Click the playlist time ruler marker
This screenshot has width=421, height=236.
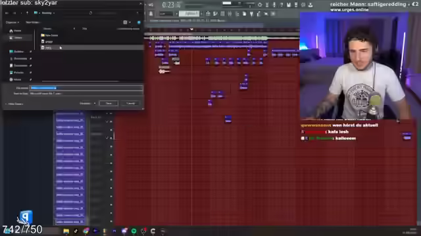(191, 29)
